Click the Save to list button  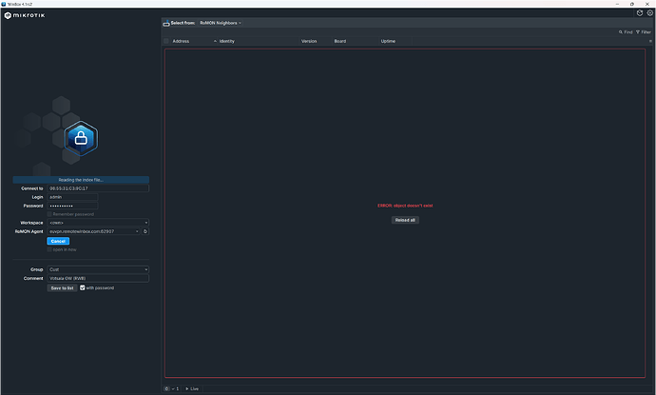(x=62, y=288)
